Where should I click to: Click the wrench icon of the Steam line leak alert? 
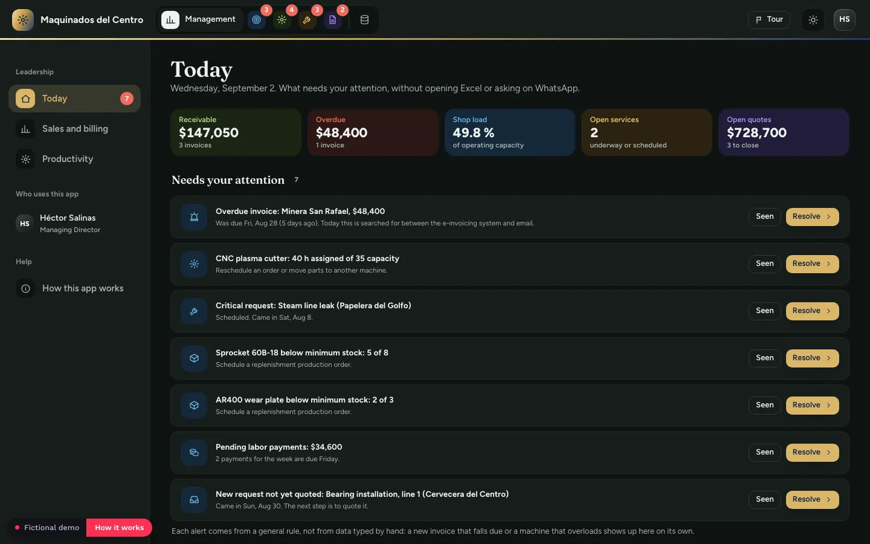(194, 311)
